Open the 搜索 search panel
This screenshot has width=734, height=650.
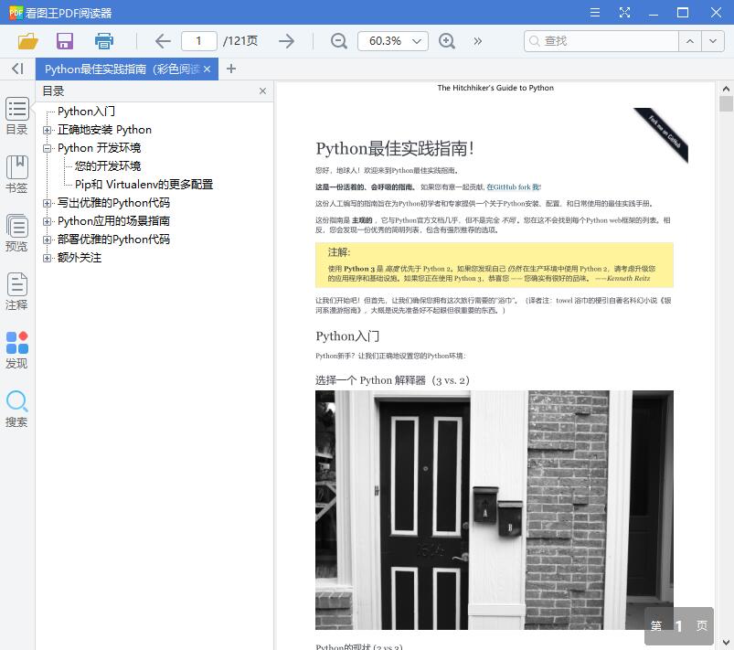[x=17, y=408]
